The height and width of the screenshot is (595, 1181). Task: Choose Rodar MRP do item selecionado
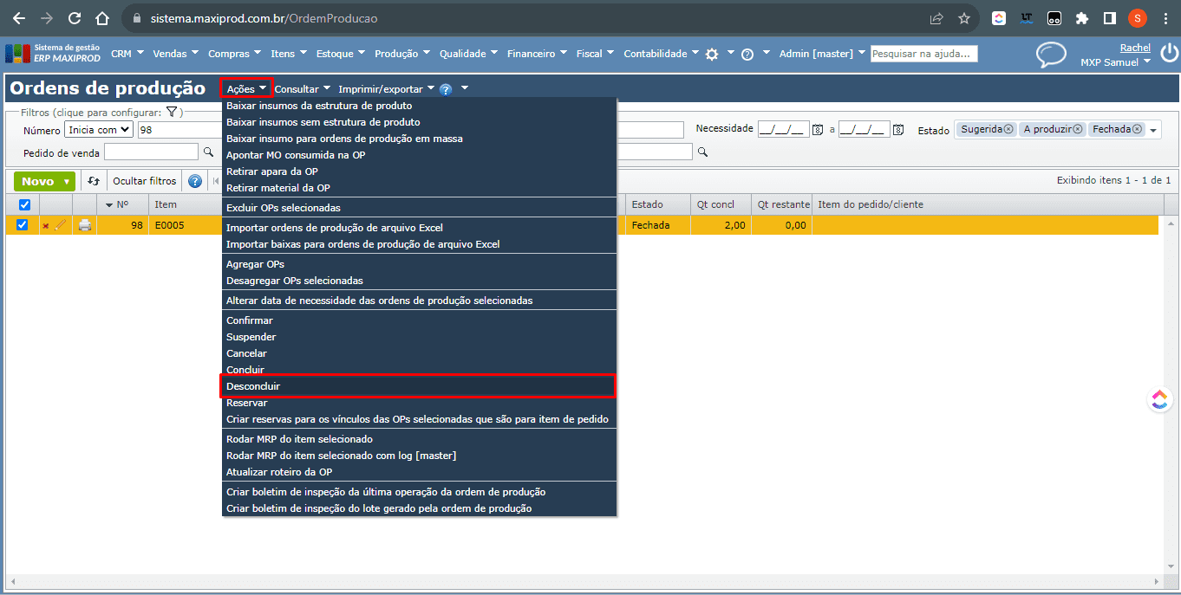pyautogui.click(x=418, y=439)
